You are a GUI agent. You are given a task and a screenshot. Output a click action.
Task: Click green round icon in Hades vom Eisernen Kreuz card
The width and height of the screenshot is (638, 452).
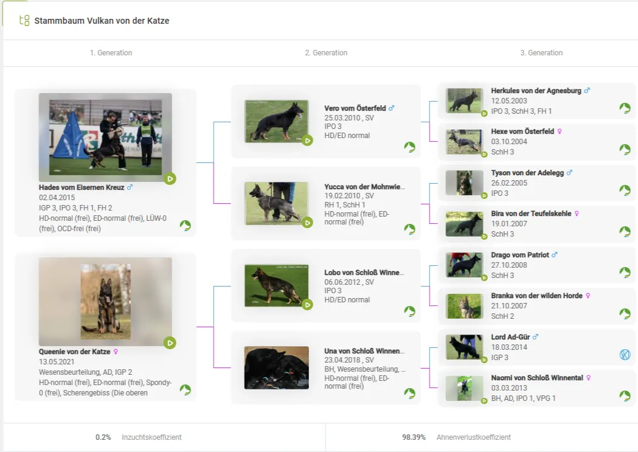pos(186,226)
